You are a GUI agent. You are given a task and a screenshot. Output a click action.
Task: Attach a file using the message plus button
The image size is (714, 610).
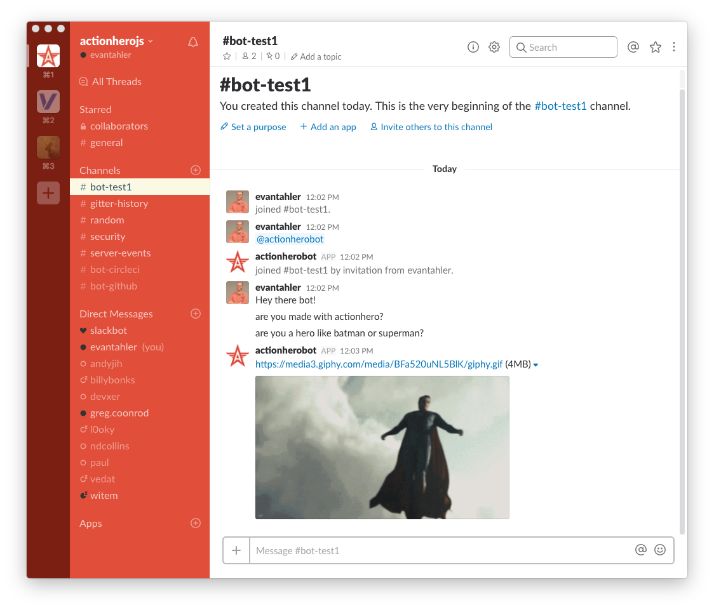[236, 550]
